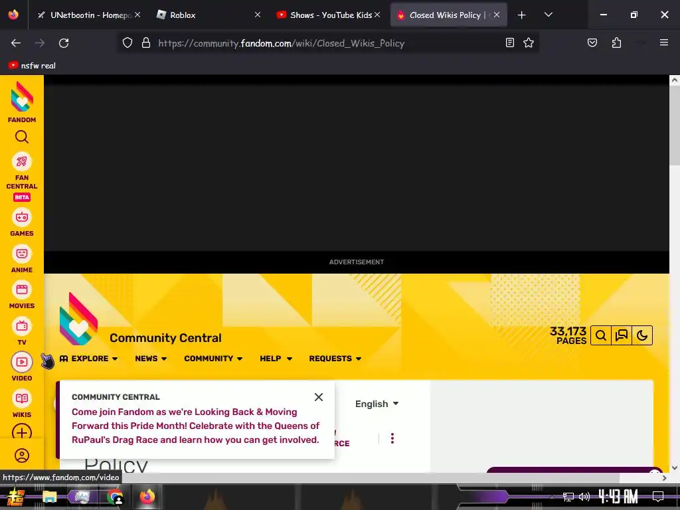Close the Roblox tab
This screenshot has height=510, width=680.
[258, 15]
